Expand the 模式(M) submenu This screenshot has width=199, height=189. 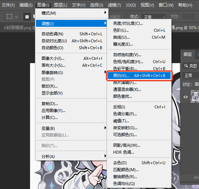coord(71,13)
